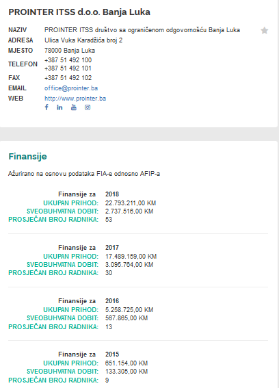Click the 2018 year label
The image size is (279, 388).
point(112,194)
